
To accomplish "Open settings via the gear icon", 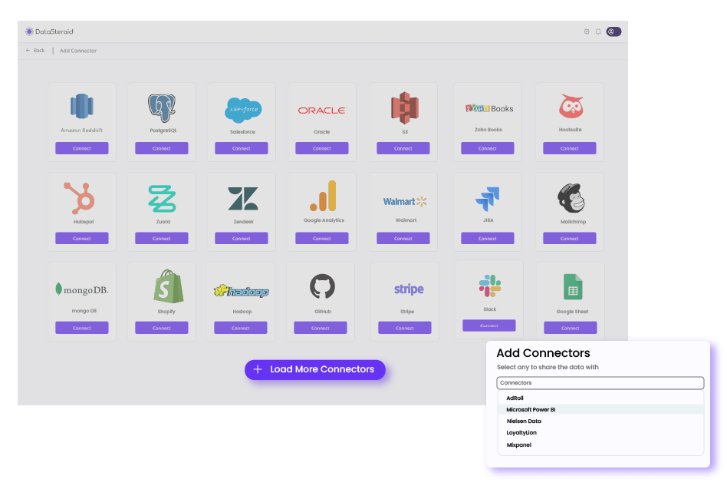I will click(x=587, y=31).
